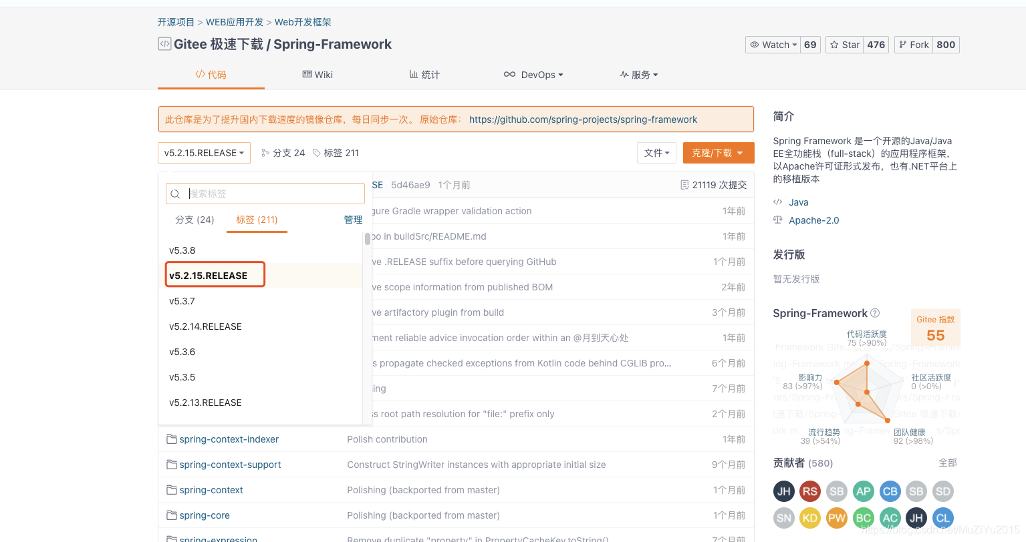Viewport: 1026px width, 542px height.
Task: Open contributor avatar AP
Action: click(x=864, y=491)
